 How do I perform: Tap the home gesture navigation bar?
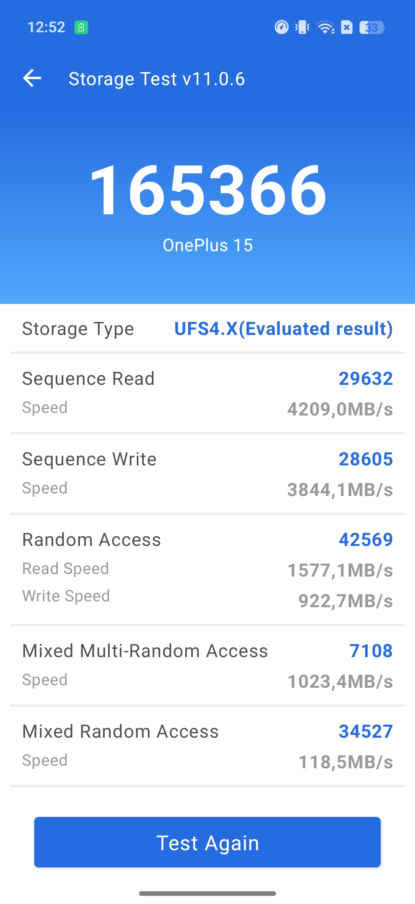(207, 893)
